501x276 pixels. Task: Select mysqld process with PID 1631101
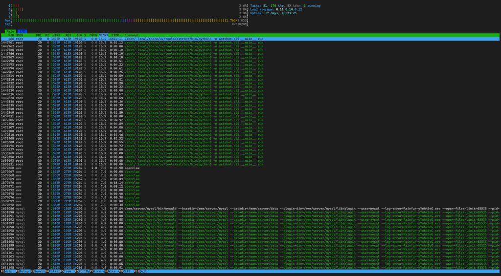tap(250, 253)
